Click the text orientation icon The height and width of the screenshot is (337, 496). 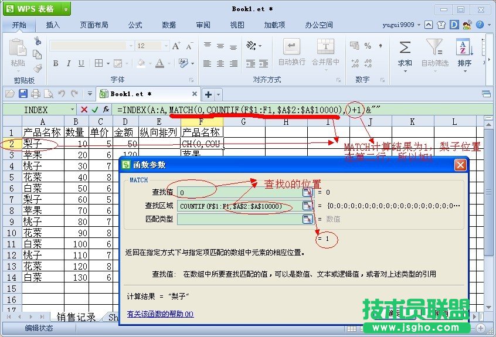pyautogui.click(x=252, y=46)
